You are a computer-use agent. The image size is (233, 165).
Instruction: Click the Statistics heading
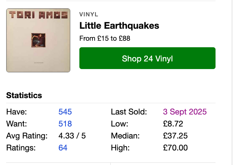point(24,96)
